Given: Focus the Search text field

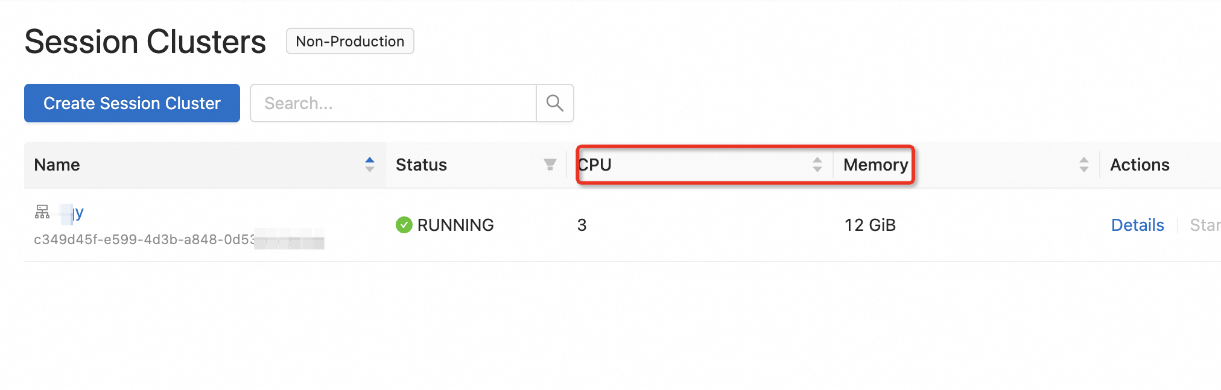Looking at the screenshot, I should 393,103.
